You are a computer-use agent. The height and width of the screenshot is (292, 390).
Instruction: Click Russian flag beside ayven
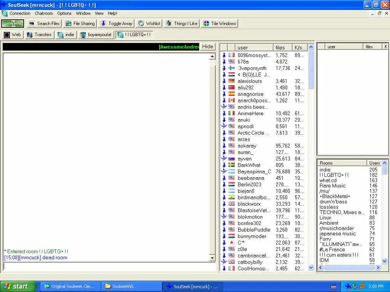(x=232, y=159)
